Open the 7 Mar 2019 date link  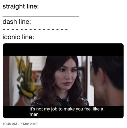[29, 124]
